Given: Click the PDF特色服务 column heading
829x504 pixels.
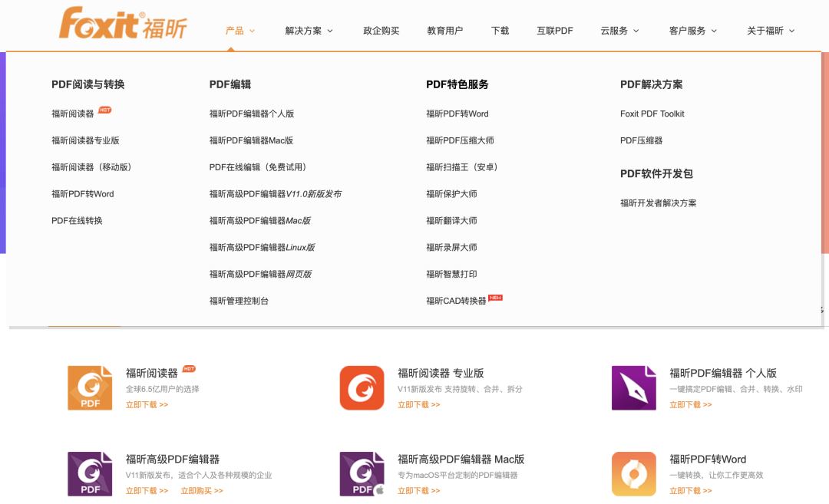Looking at the screenshot, I should pos(457,84).
